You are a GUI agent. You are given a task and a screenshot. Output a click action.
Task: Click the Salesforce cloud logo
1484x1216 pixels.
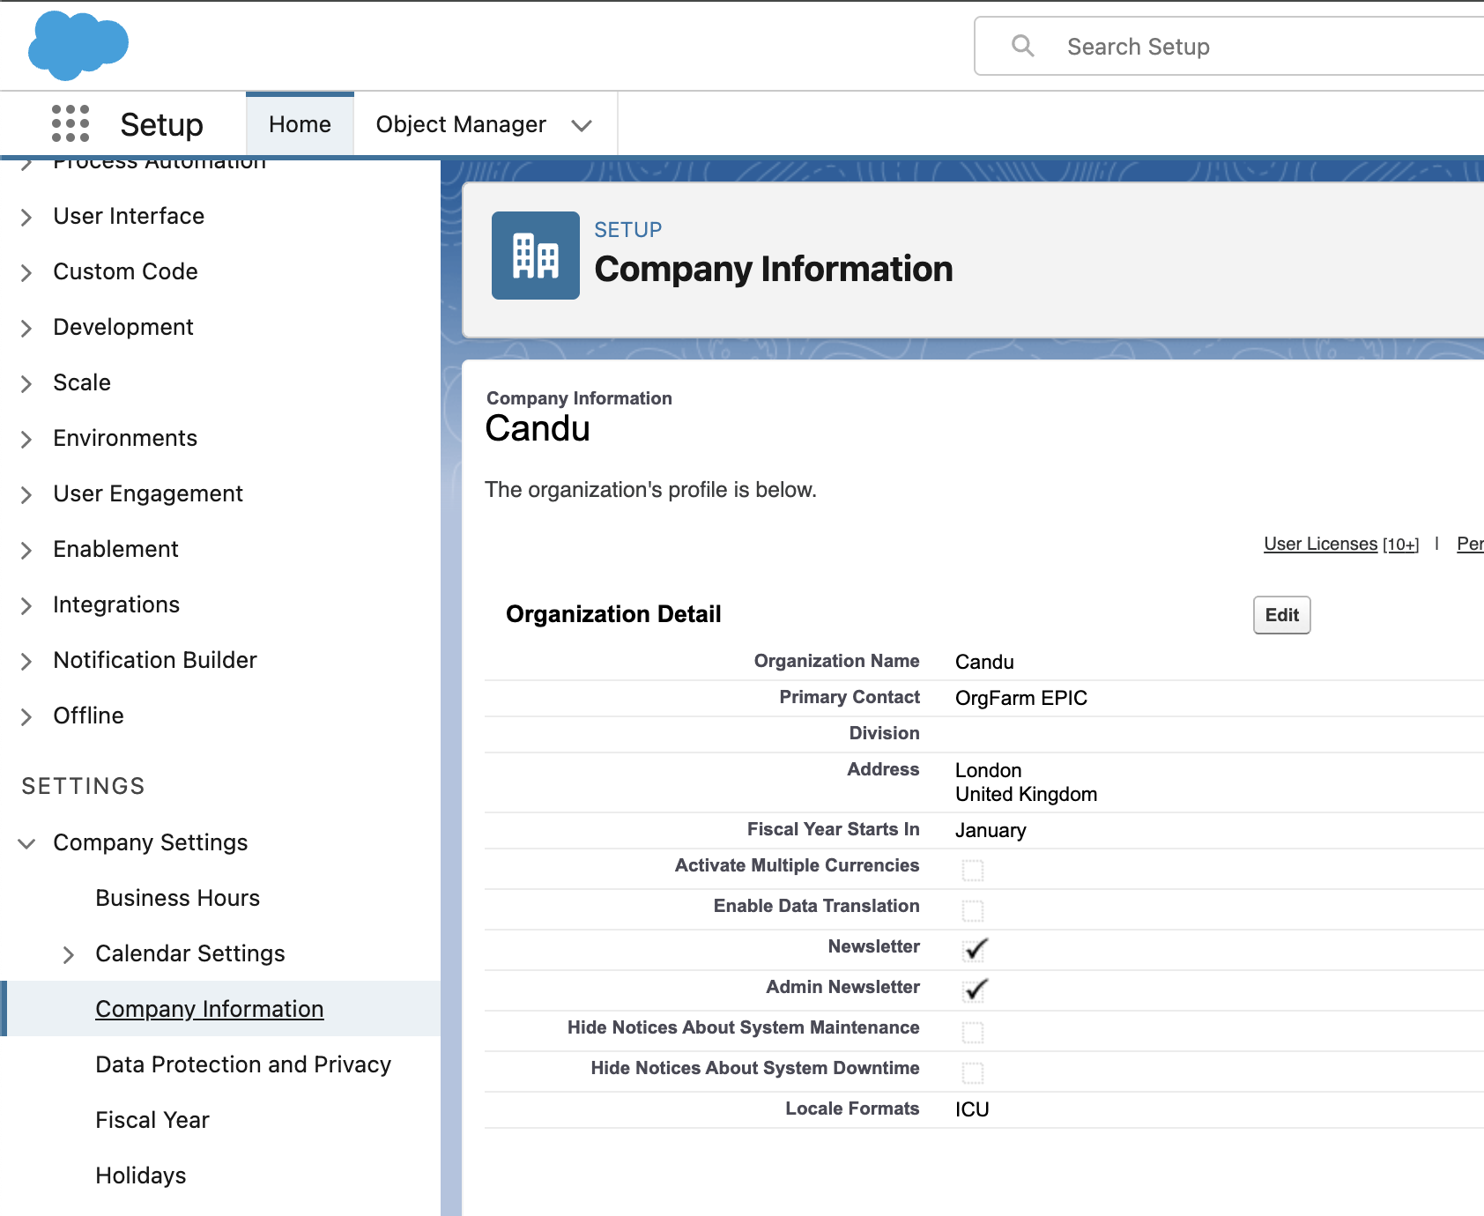pos(78,45)
